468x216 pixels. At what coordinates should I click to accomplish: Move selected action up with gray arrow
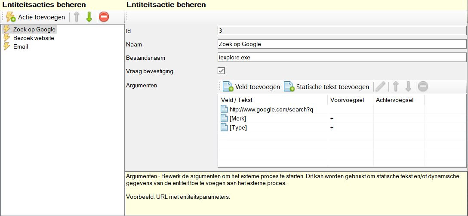pos(77,17)
